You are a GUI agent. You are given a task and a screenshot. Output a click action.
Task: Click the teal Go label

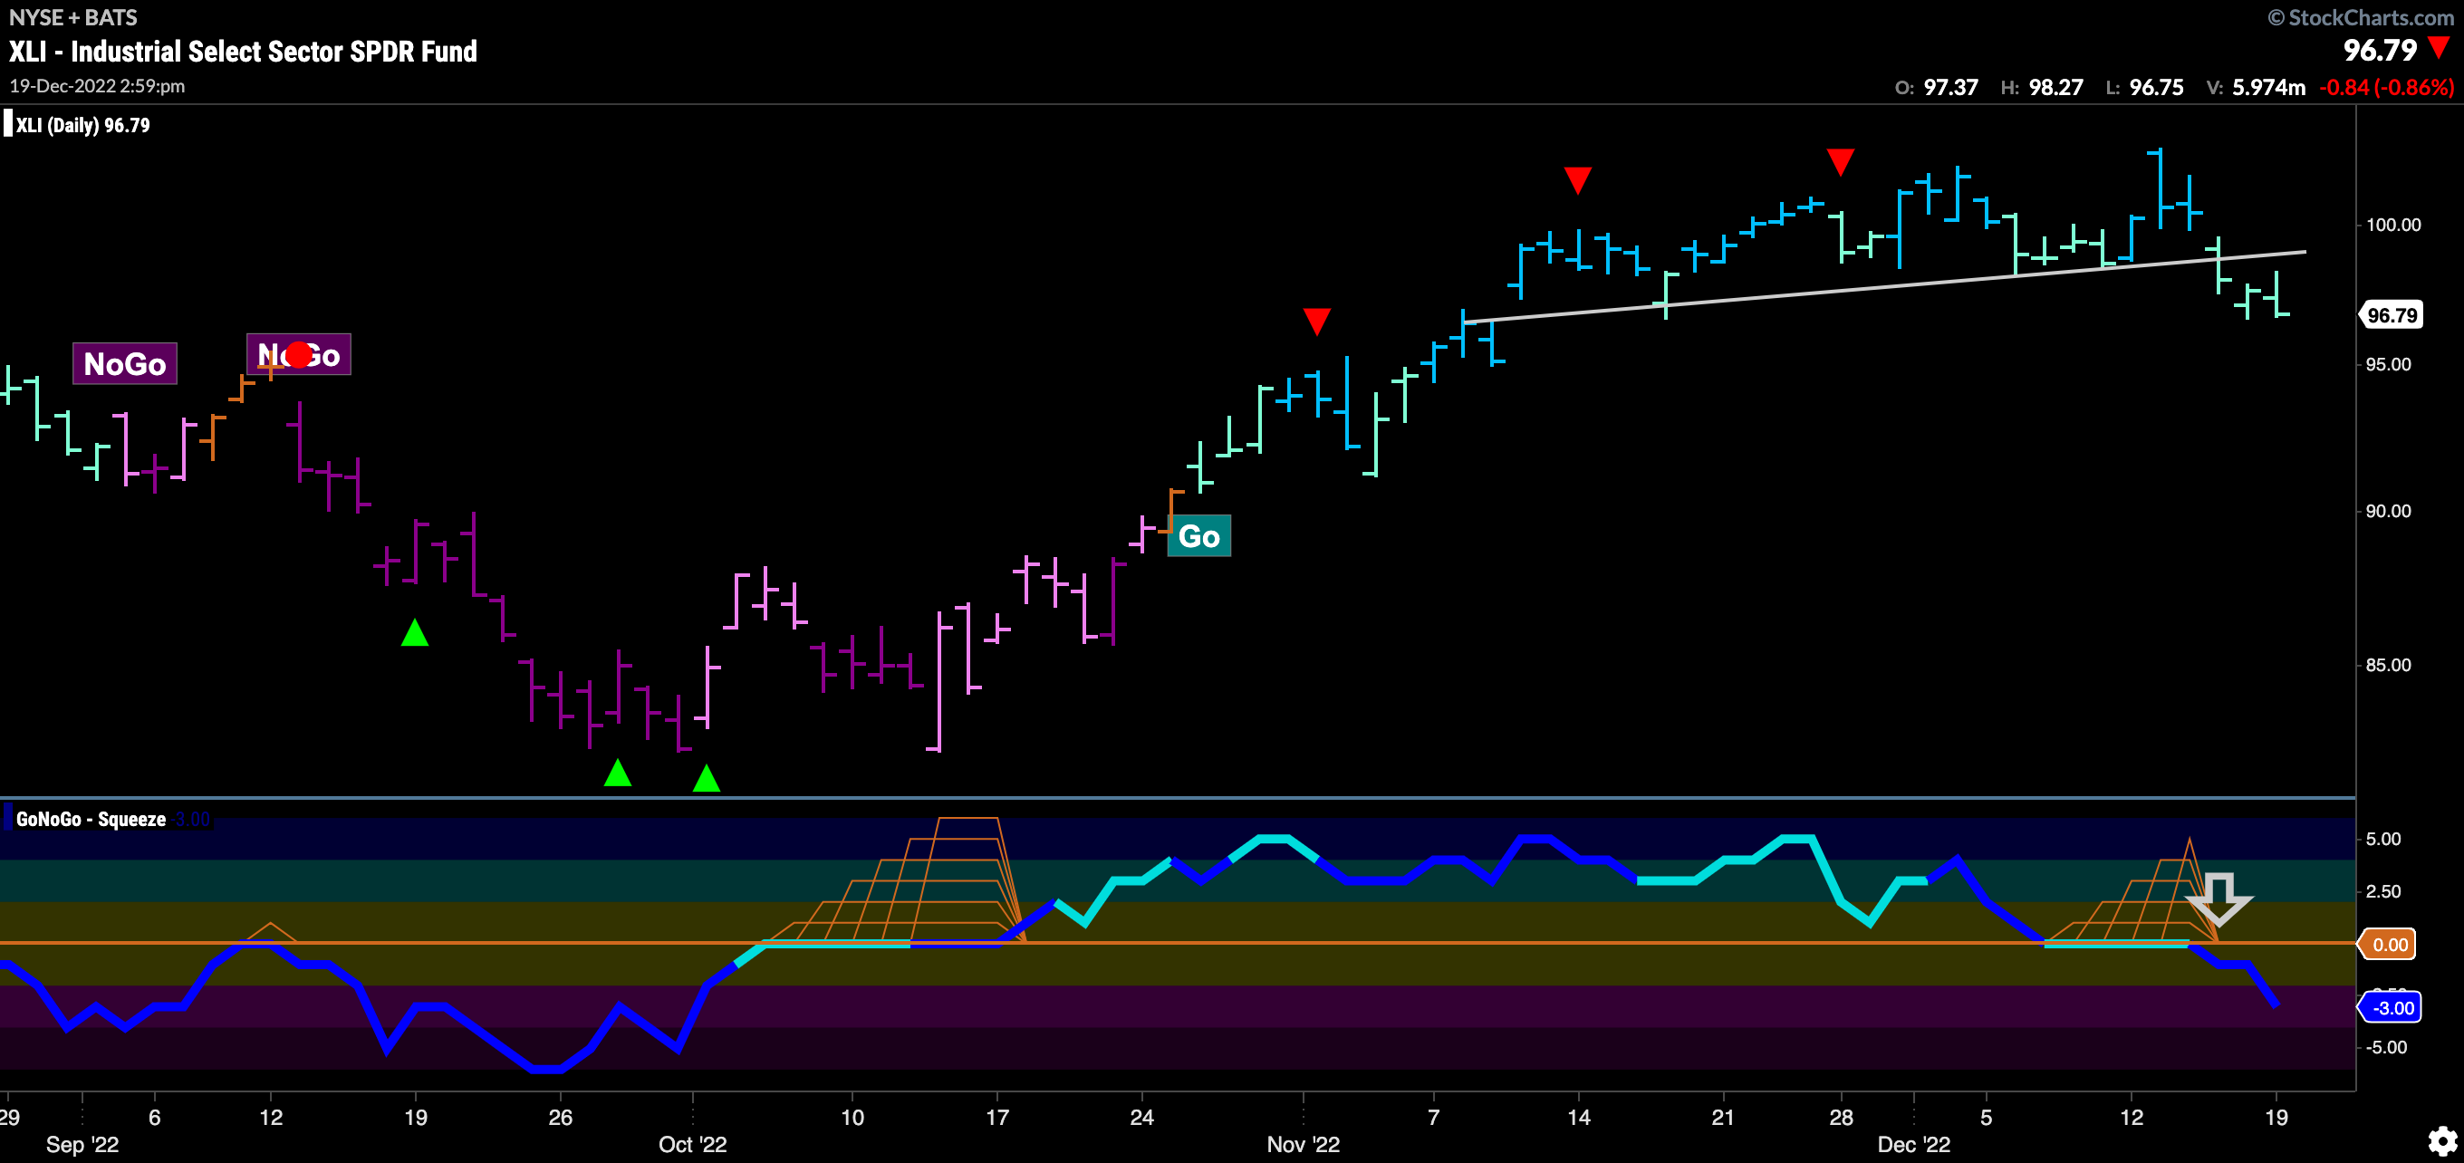pos(1198,536)
